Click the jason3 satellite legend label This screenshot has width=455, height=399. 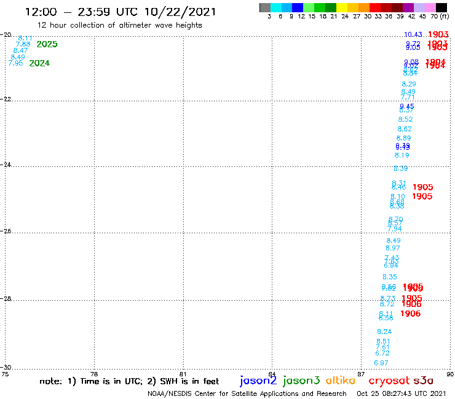click(301, 381)
